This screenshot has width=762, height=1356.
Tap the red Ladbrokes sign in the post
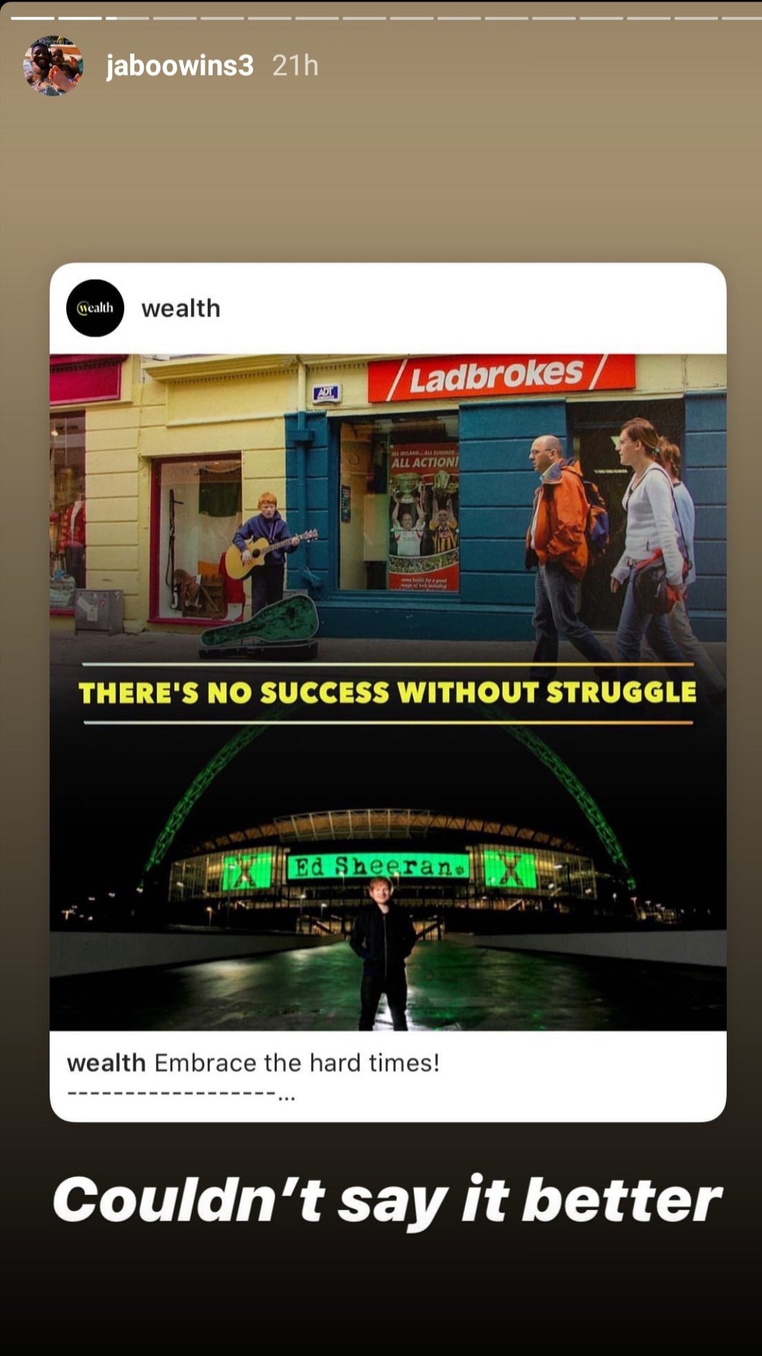point(501,376)
